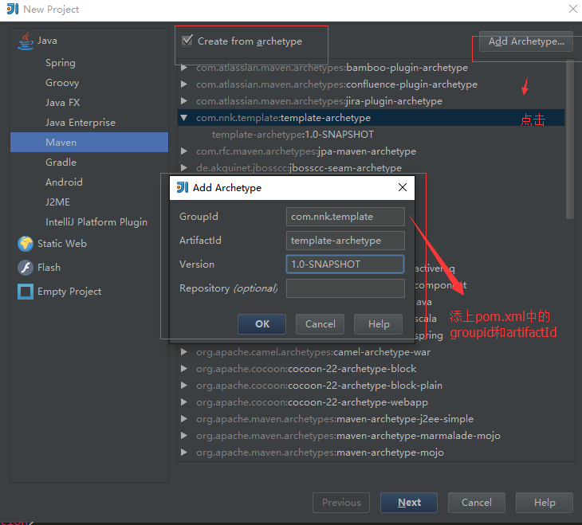Click the Flash project icon

tap(26, 268)
